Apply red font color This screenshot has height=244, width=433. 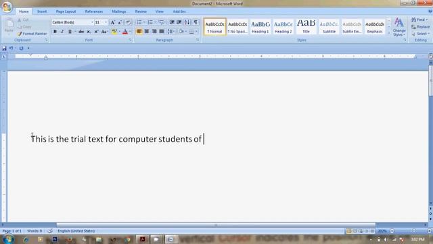124,32
